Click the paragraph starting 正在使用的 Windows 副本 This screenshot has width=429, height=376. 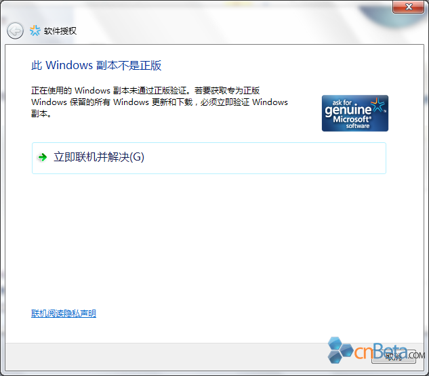pos(159,102)
